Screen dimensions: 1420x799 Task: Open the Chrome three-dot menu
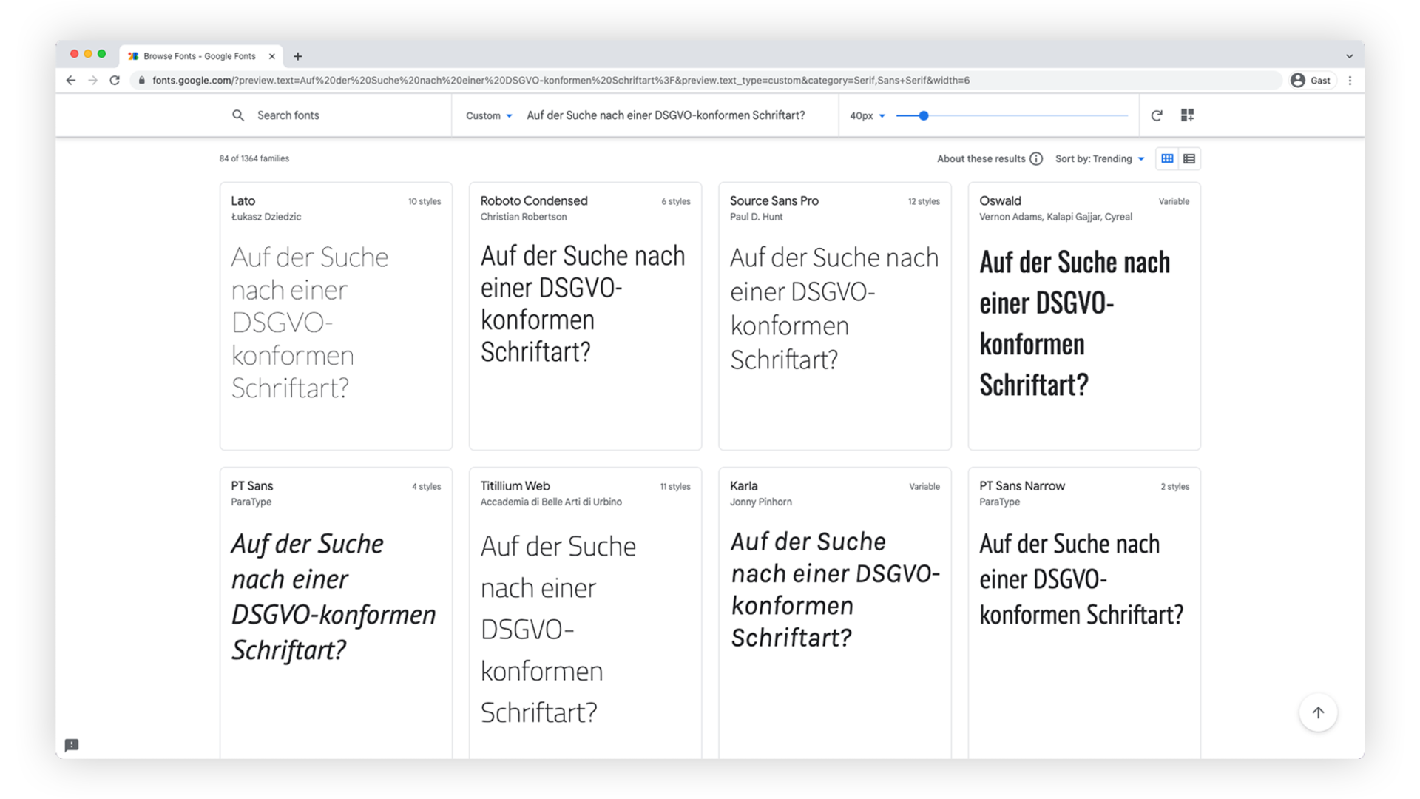coord(1350,81)
